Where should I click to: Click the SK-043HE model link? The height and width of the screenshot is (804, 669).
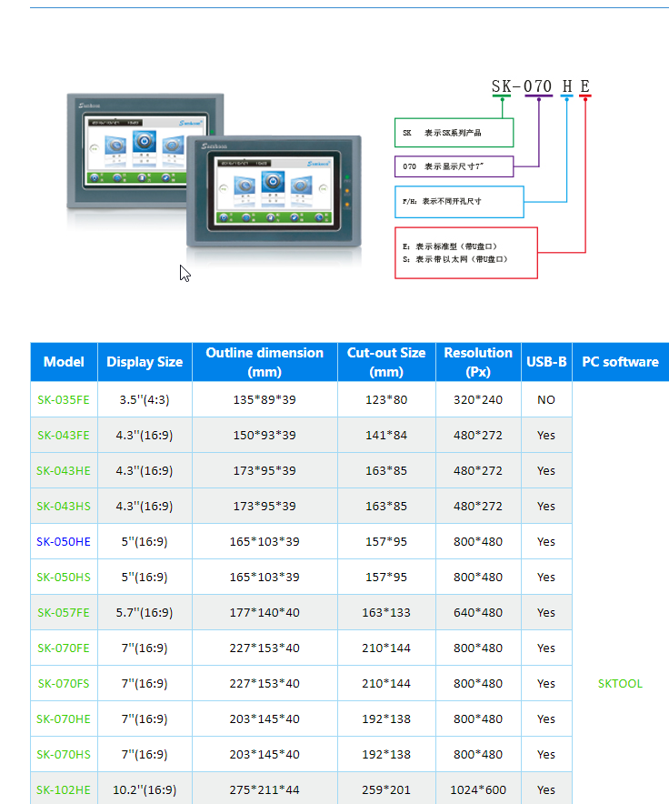pyautogui.click(x=64, y=470)
